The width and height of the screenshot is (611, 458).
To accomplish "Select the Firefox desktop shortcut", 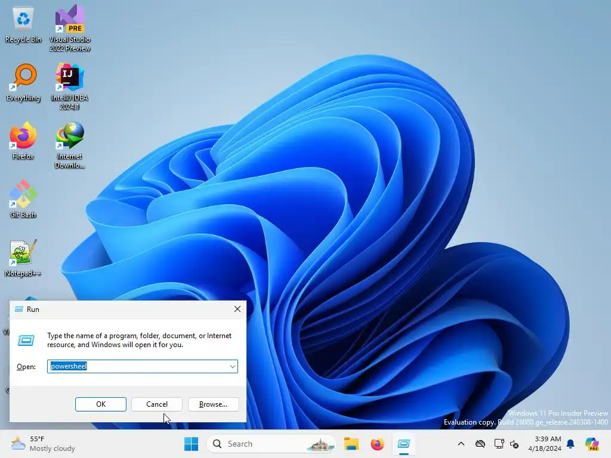I will (23, 141).
